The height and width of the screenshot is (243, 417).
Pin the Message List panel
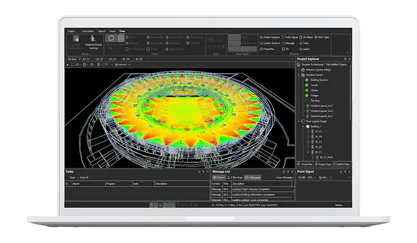[288, 171]
